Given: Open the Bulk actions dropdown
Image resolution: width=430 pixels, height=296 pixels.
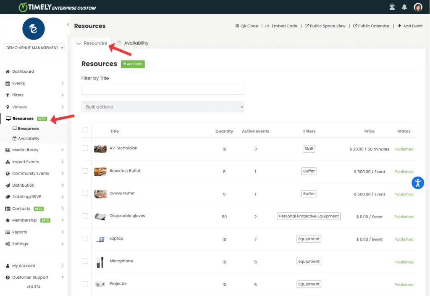Looking at the screenshot, I should 163,107.
